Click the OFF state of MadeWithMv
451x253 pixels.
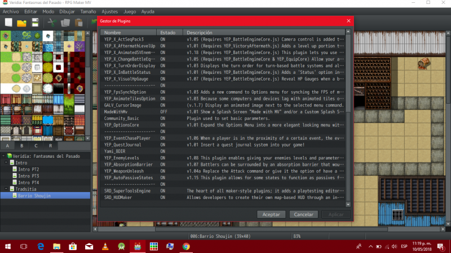point(163,112)
